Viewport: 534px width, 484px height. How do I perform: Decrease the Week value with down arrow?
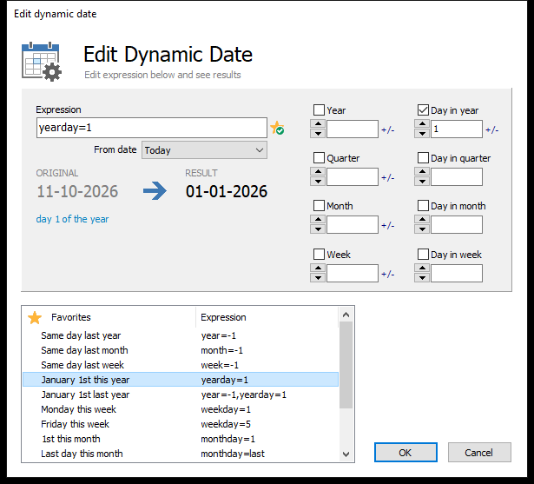318,277
